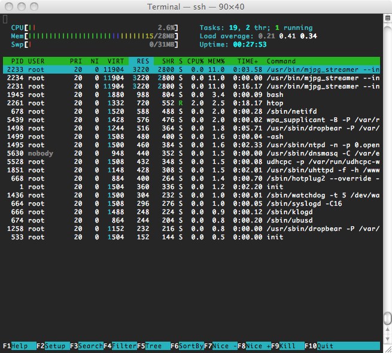Click the split pane icon above the scrollbar
Image resolution: width=392 pixels, height=353 pixels.
click(x=388, y=18)
